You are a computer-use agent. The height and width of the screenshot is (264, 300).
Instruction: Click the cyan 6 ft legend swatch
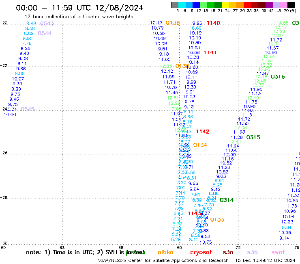(182, 5)
